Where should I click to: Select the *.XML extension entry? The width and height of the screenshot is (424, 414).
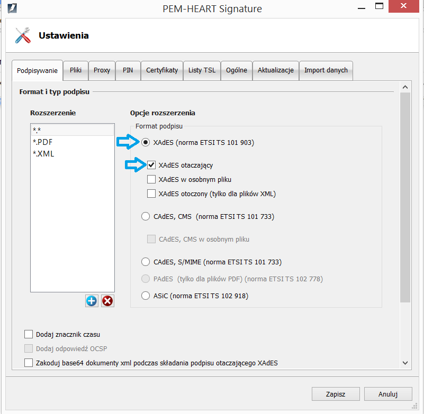[73, 154]
